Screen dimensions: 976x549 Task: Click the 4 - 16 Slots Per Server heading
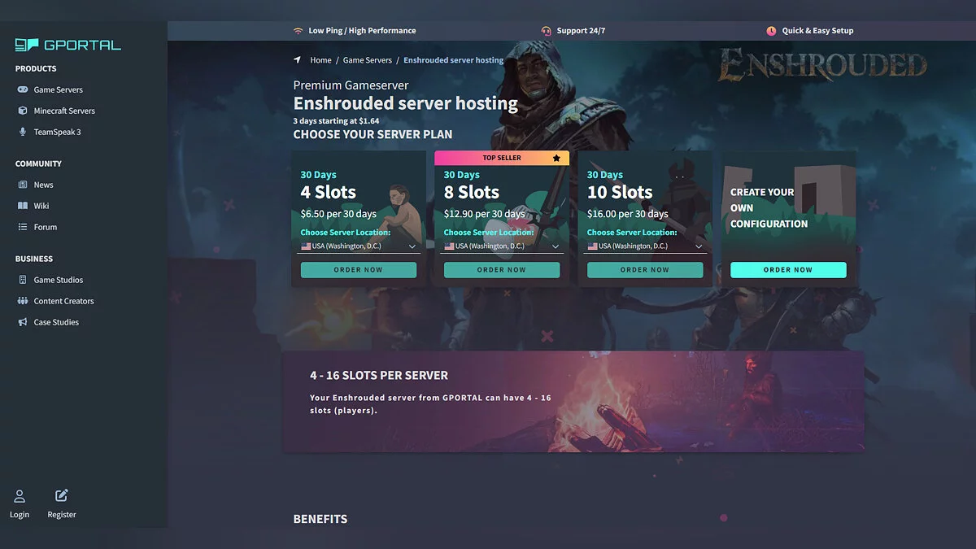(379, 376)
